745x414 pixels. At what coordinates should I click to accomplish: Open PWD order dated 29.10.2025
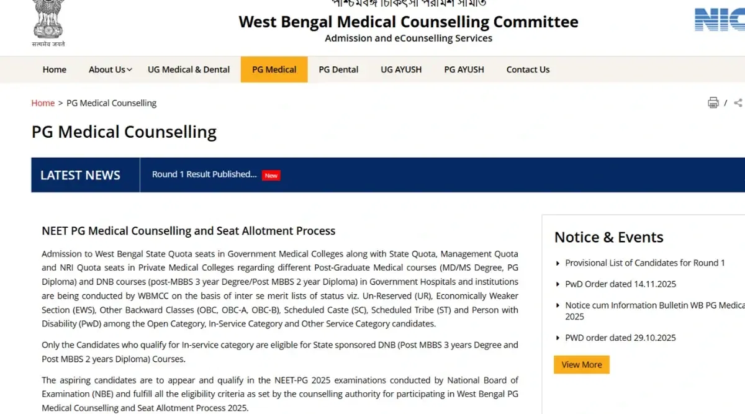[x=620, y=338]
